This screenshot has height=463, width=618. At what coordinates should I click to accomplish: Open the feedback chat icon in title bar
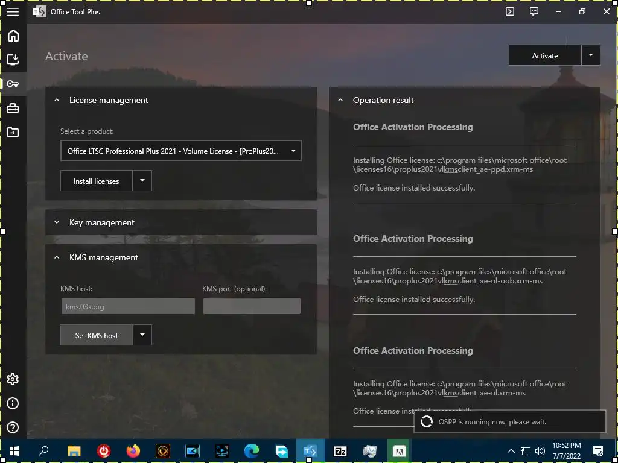click(x=534, y=11)
